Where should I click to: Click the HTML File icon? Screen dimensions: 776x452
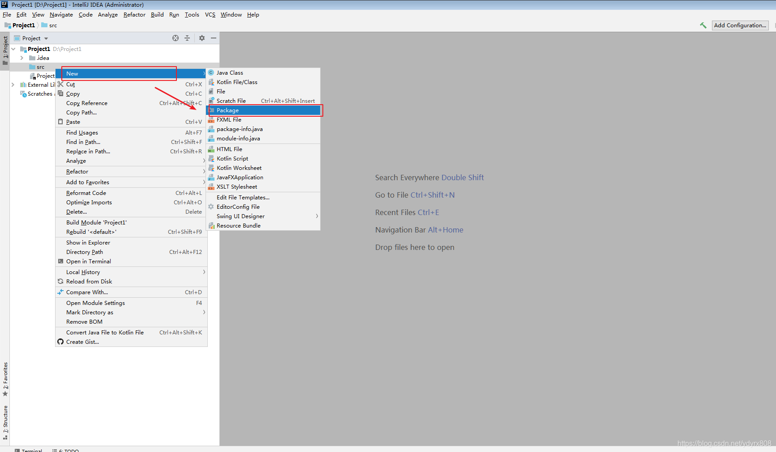point(211,149)
